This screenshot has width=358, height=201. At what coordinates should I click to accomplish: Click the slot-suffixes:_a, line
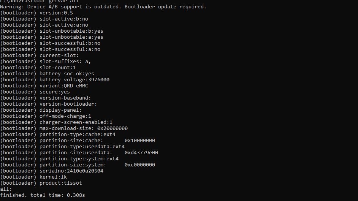click(x=46, y=62)
